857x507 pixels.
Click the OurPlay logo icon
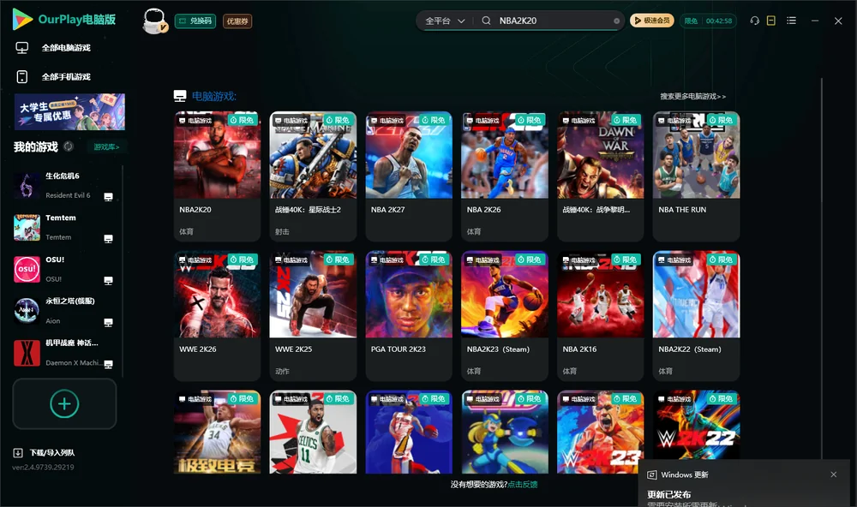click(22, 19)
